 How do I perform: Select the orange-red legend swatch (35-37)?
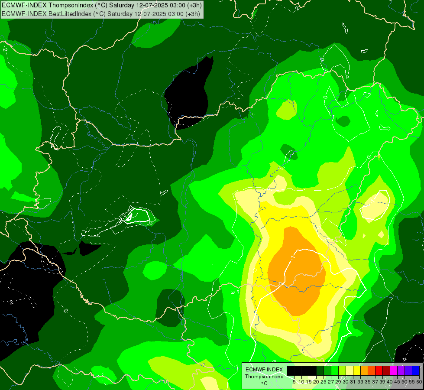372,370
